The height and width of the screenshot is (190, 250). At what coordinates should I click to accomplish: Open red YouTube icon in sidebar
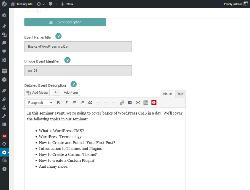4,136
